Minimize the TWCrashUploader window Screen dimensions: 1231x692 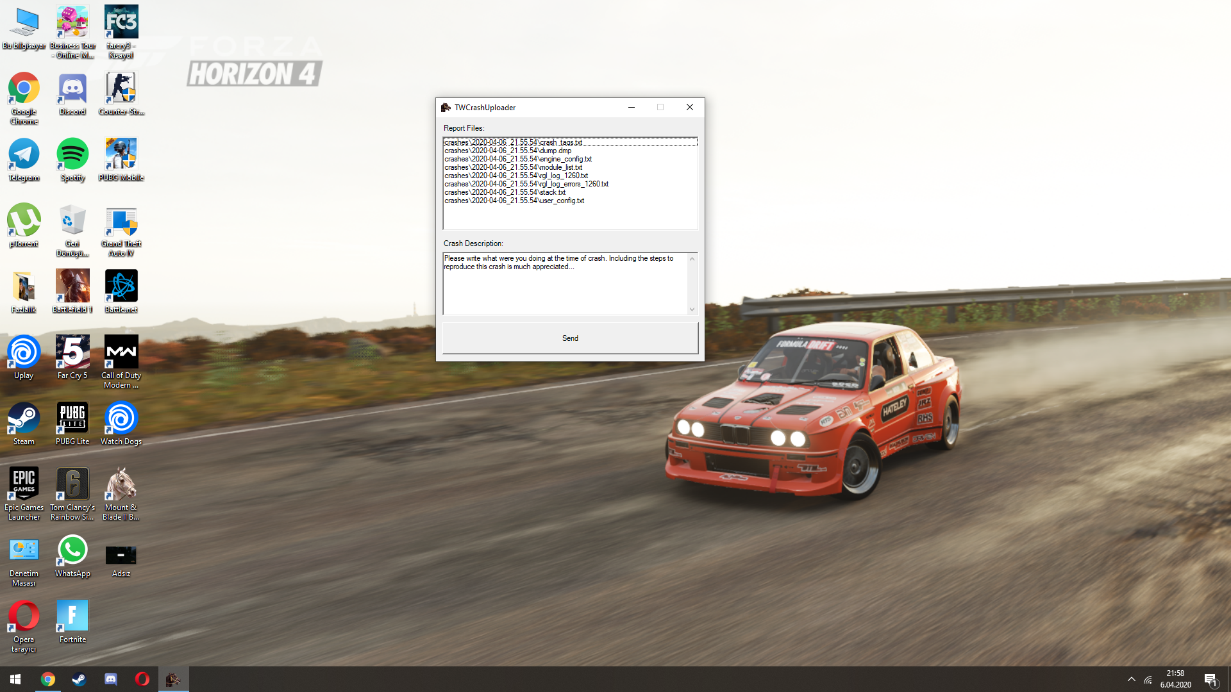(632, 107)
